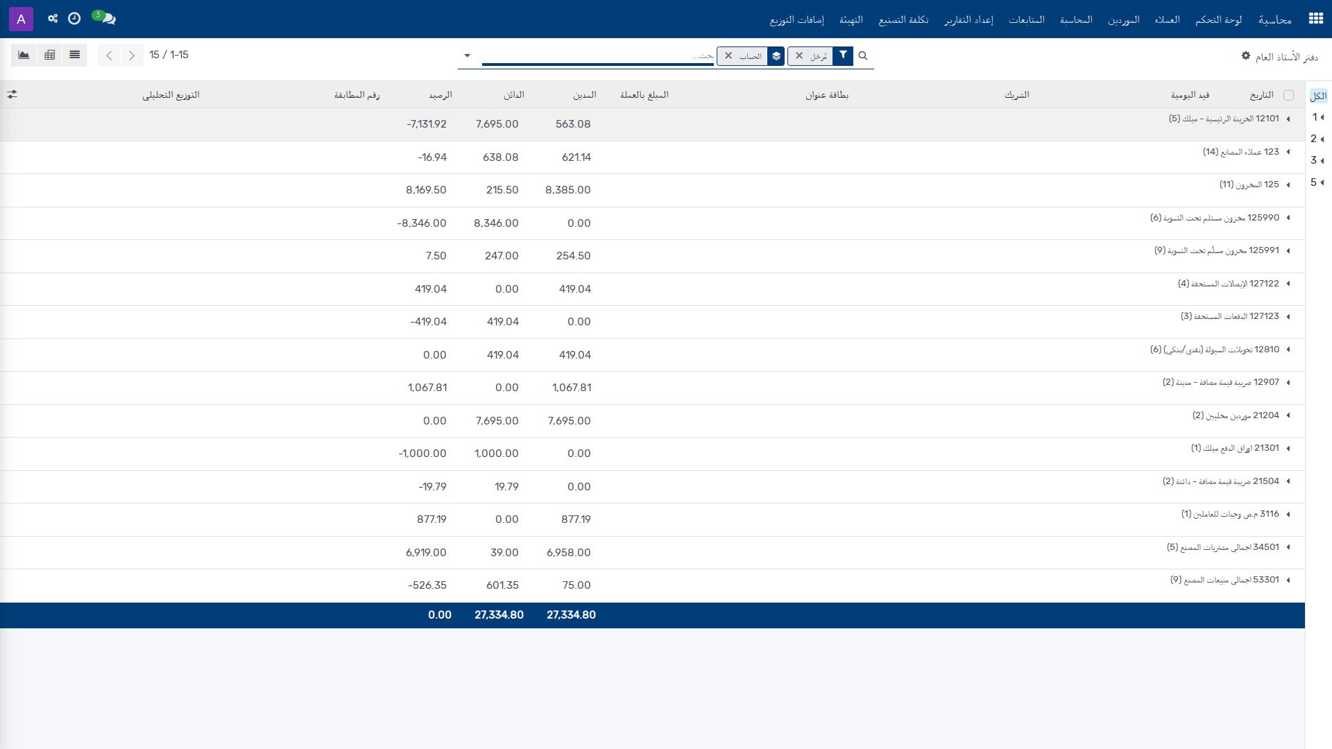
Task: Switch to pivot table view
Action: (x=49, y=55)
